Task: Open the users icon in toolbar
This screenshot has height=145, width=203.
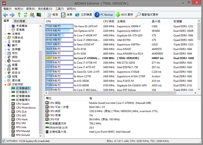Action: 32,15
